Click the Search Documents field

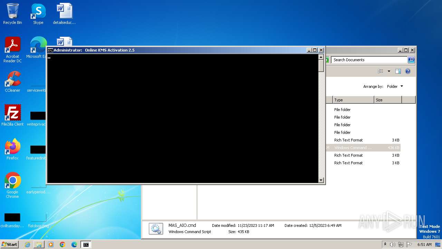[x=369, y=60]
